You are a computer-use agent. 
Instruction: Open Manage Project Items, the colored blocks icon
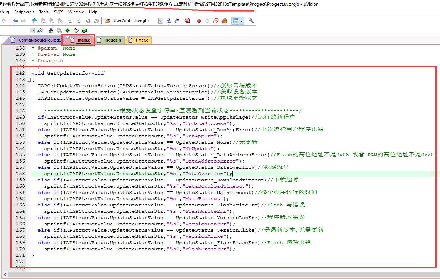point(51,31)
